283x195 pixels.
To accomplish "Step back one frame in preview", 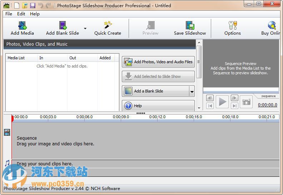I will 210,98.
